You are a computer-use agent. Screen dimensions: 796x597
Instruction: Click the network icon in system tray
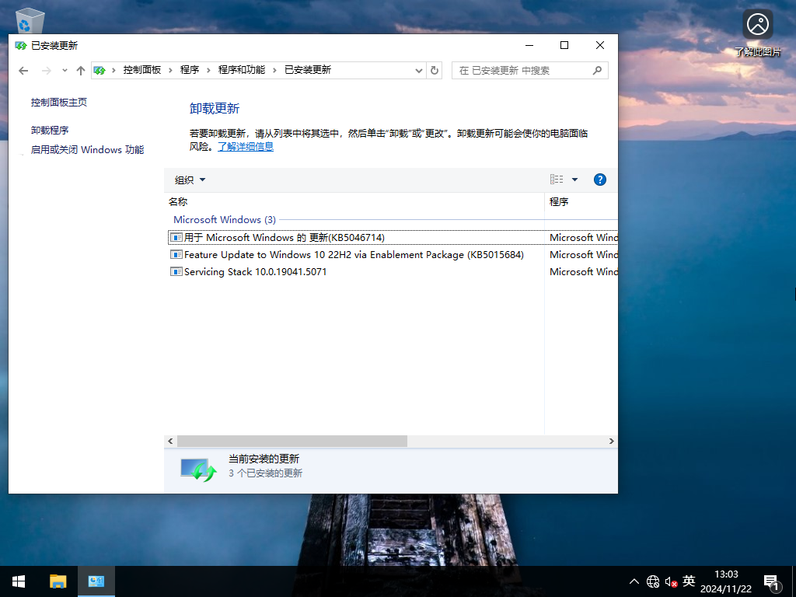click(652, 581)
